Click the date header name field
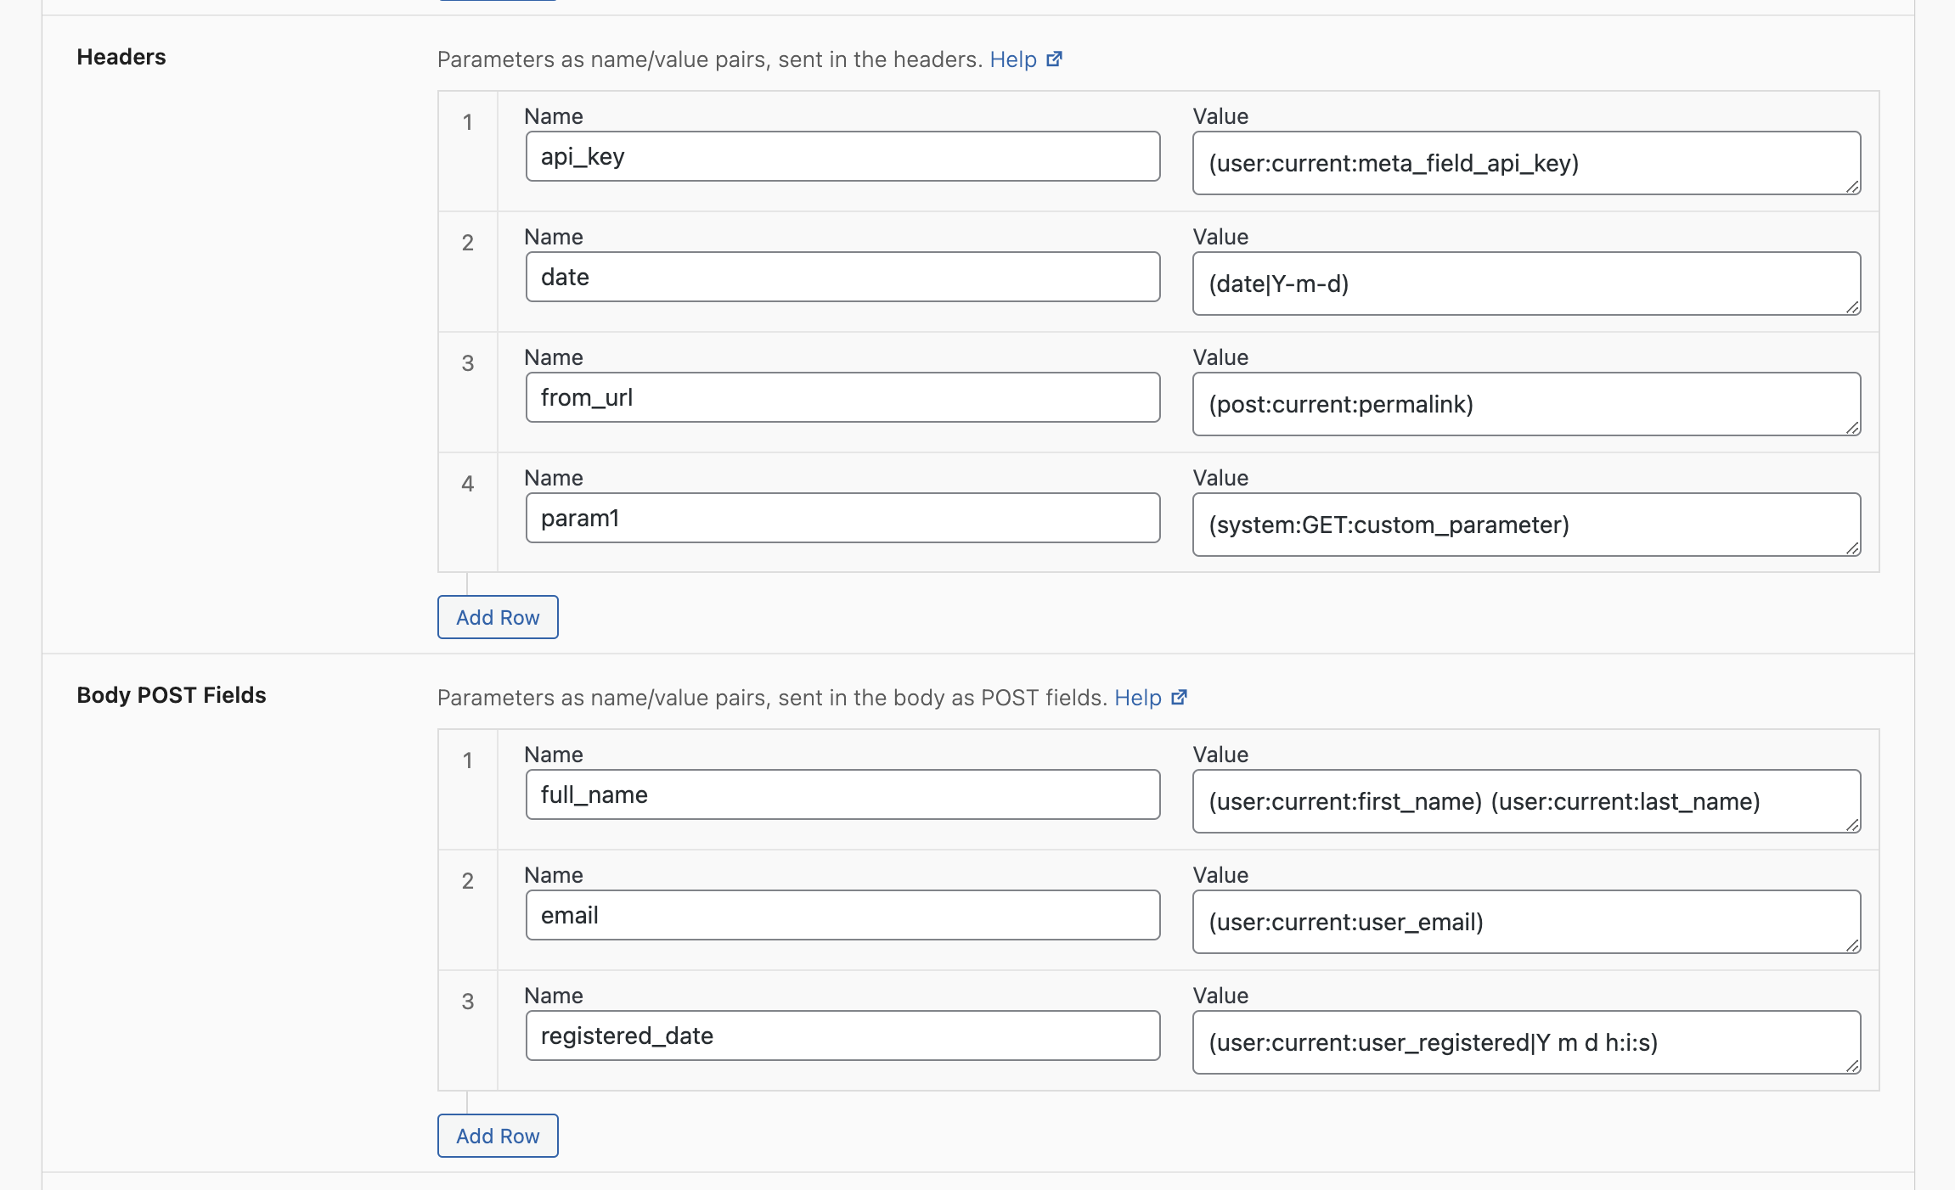The height and width of the screenshot is (1190, 1955). [x=842, y=278]
